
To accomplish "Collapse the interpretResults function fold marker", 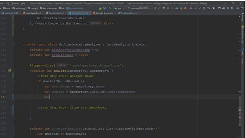I will (14, 129).
